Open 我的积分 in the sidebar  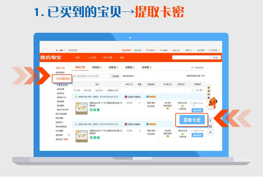click(x=59, y=122)
